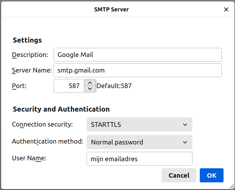The image size is (235, 190).
Task: Click the Security and Authentication heading
Action: (61, 109)
